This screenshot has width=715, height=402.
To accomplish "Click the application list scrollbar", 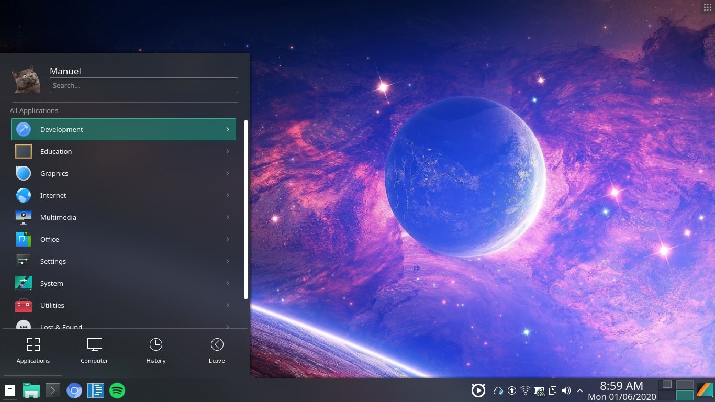I will (246, 209).
